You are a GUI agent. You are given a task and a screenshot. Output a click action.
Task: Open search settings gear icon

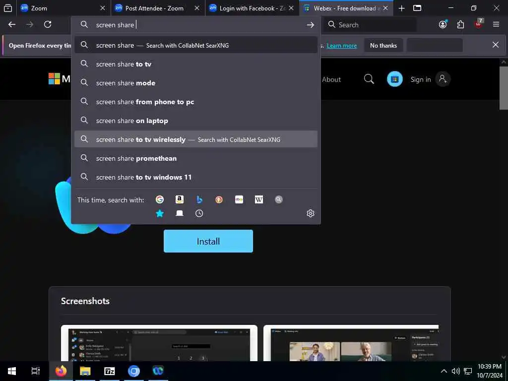(311, 213)
